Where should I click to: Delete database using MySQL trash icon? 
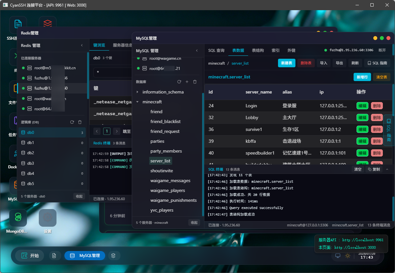[195, 82]
